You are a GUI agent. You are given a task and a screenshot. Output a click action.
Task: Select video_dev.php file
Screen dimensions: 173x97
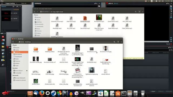click(x=64, y=82)
